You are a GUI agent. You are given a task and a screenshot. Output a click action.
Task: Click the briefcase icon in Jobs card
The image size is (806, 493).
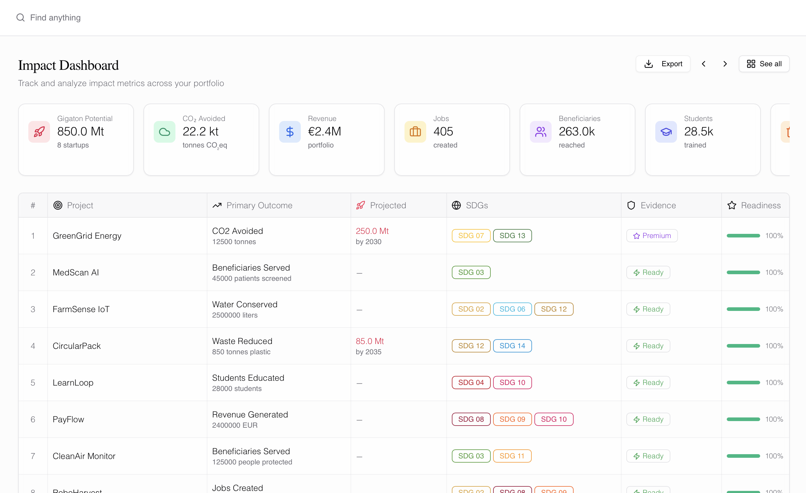click(x=415, y=132)
